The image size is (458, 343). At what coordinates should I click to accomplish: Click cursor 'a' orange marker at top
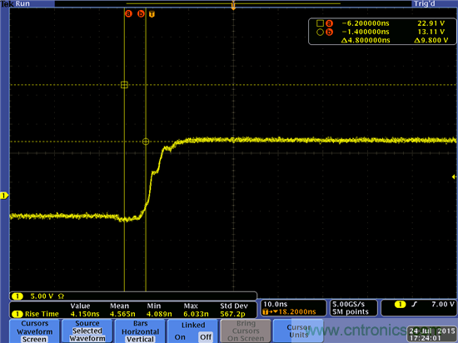[128, 13]
